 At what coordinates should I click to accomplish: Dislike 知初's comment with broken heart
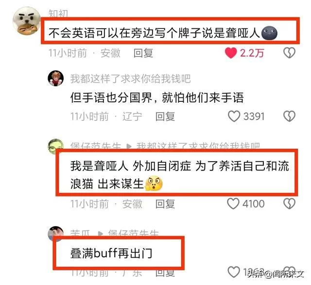click(289, 53)
